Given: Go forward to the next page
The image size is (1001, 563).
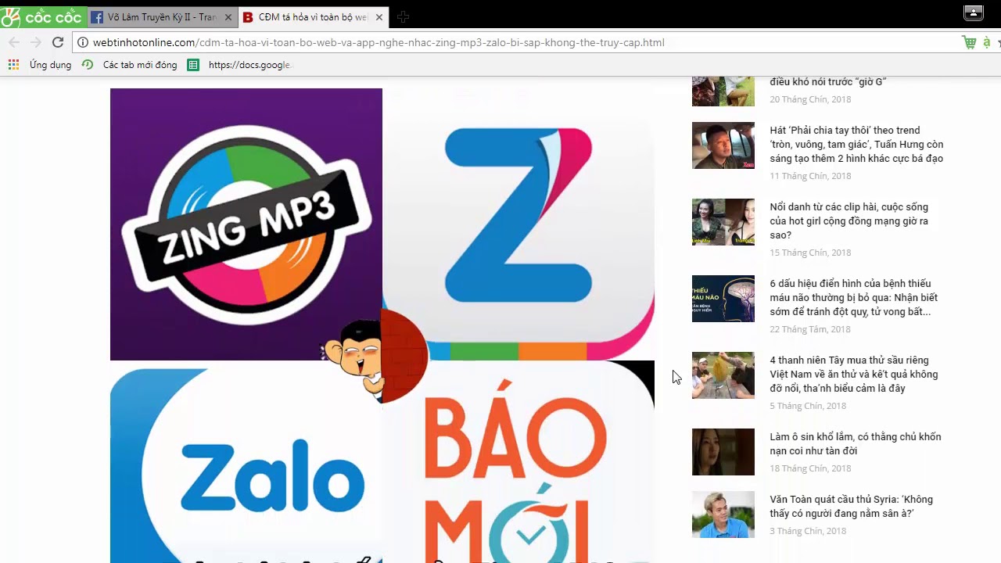Looking at the screenshot, I should [35, 42].
